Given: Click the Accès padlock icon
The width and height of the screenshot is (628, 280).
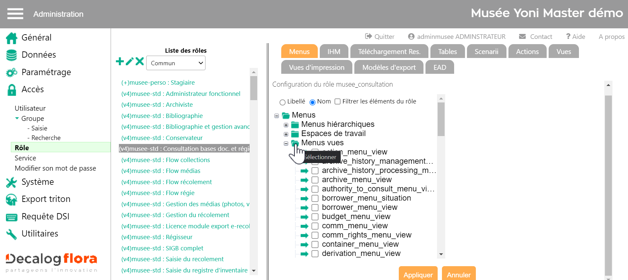Looking at the screenshot, I should click(12, 90).
